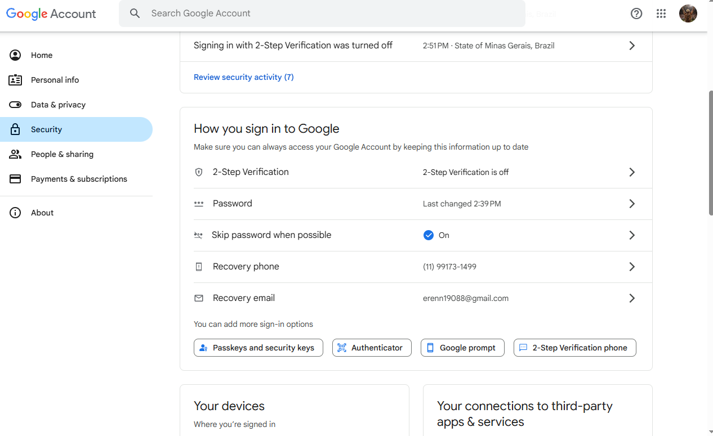
Task: Open Data & privacy in the sidebar
Action: (76, 105)
